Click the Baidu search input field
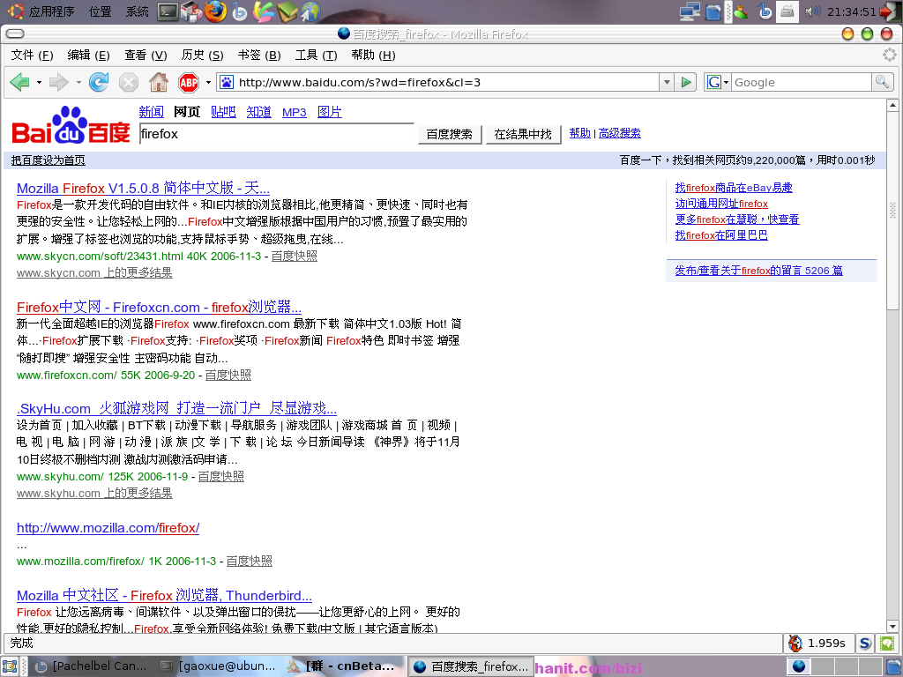Screen dimensions: 903x677 276,134
